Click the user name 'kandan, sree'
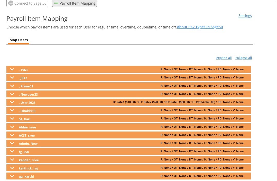 pyautogui.click(x=29, y=160)
